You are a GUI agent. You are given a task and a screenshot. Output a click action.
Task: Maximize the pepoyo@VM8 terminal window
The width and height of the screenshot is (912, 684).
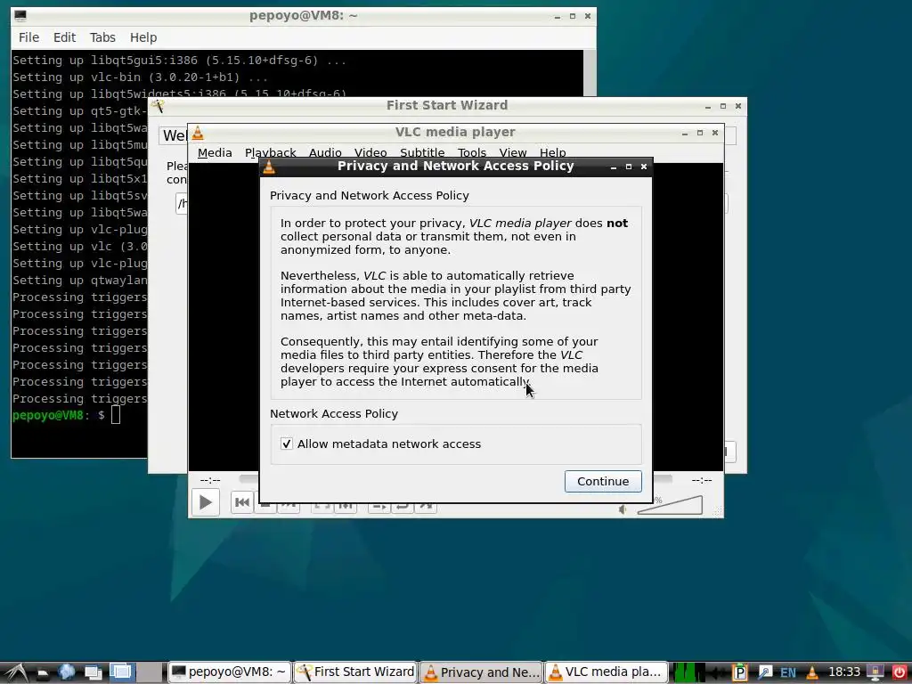pyautogui.click(x=573, y=16)
